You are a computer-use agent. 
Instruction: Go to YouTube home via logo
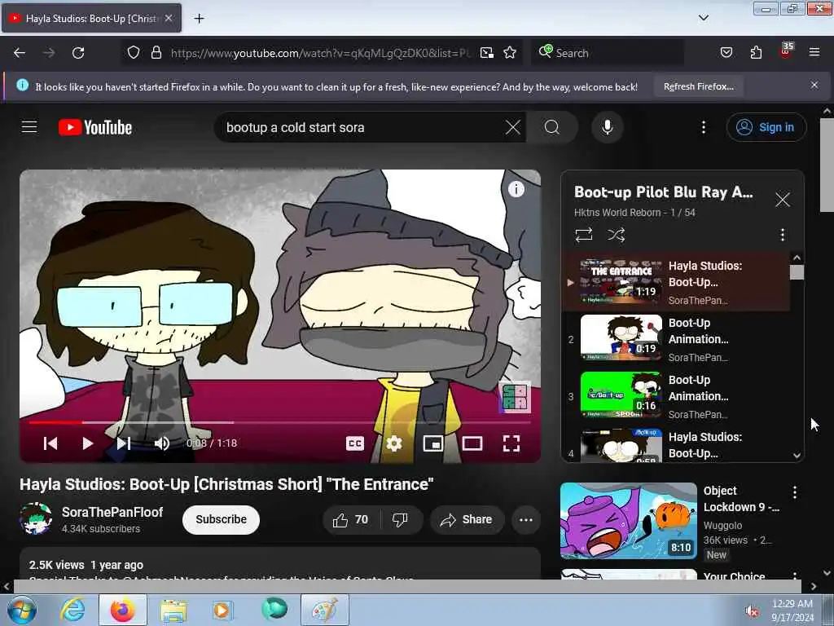pyautogui.click(x=95, y=128)
